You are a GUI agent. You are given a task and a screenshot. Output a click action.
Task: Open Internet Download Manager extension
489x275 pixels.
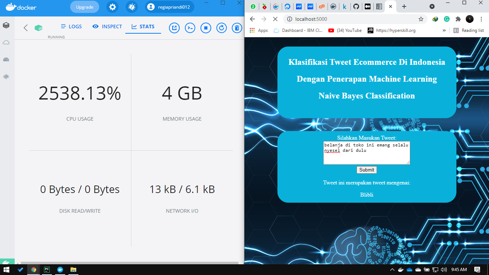point(435,19)
